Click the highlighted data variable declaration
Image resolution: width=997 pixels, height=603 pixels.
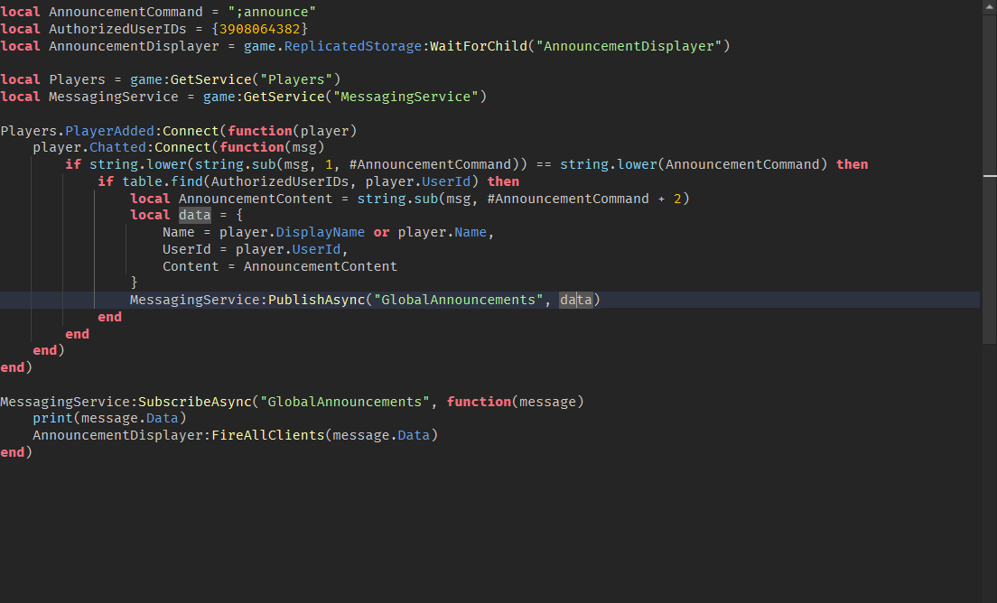coord(194,216)
